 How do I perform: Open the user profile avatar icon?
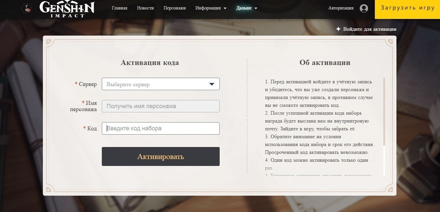(x=364, y=8)
